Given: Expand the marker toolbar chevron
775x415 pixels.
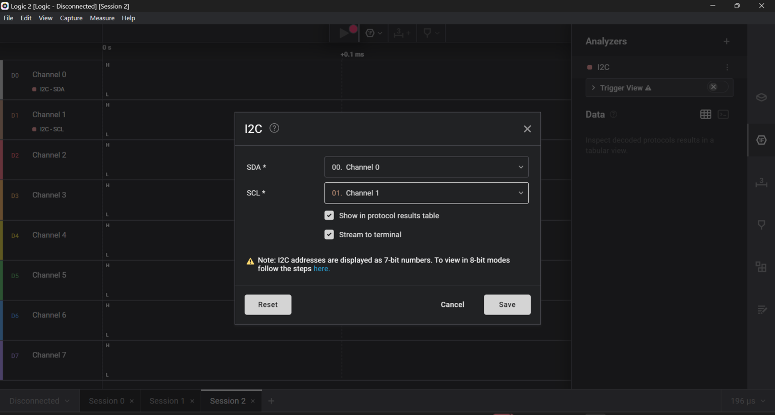Looking at the screenshot, I should point(437,33).
